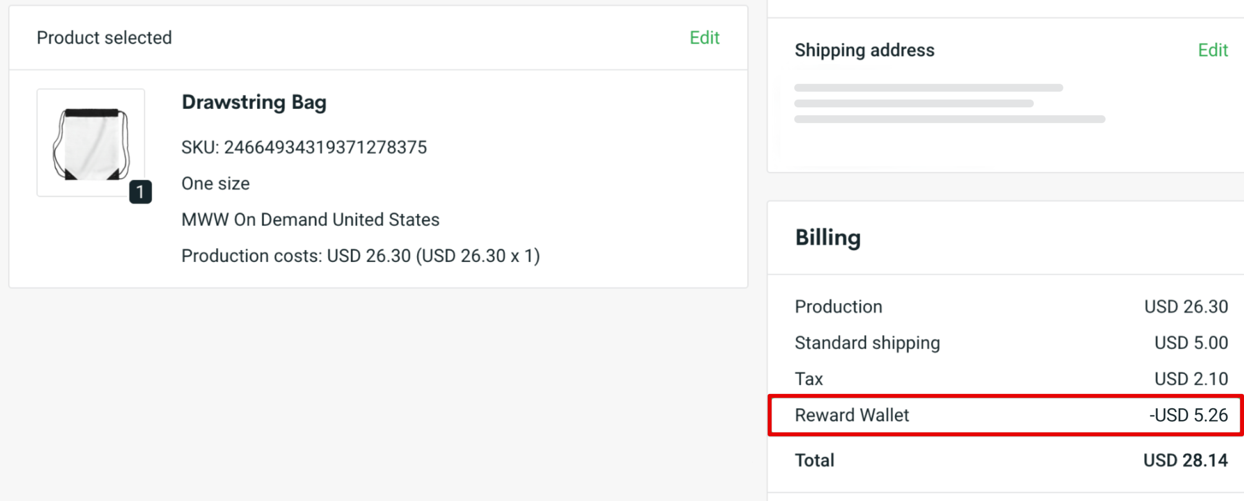The height and width of the screenshot is (501, 1244).
Task: Click the Tax row in Billing
Action: (1011, 379)
